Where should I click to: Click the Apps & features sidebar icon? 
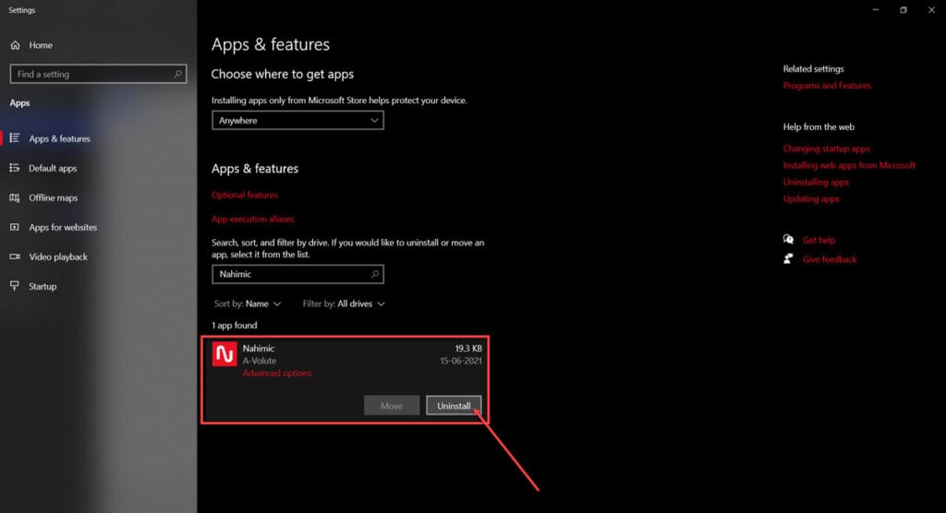pyautogui.click(x=15, y=138)
